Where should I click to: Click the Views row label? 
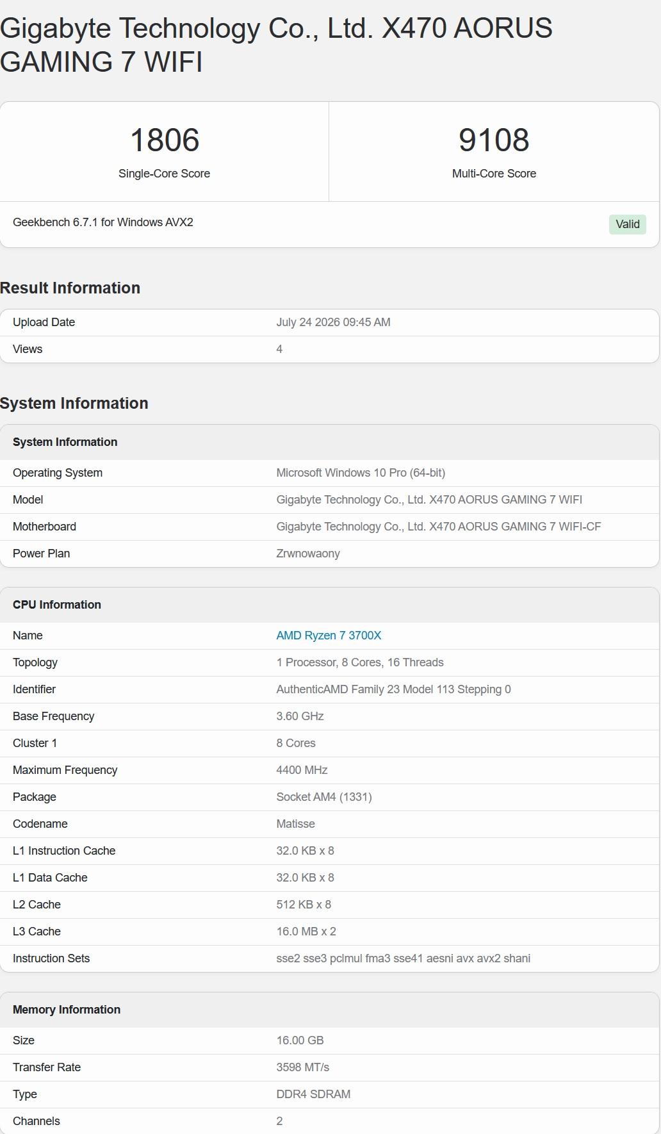coord(28,349)
